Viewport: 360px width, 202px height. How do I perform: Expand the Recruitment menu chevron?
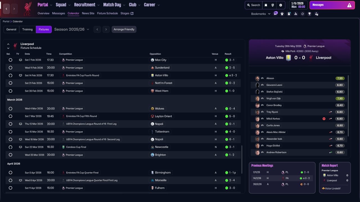(x=98, y=5)
